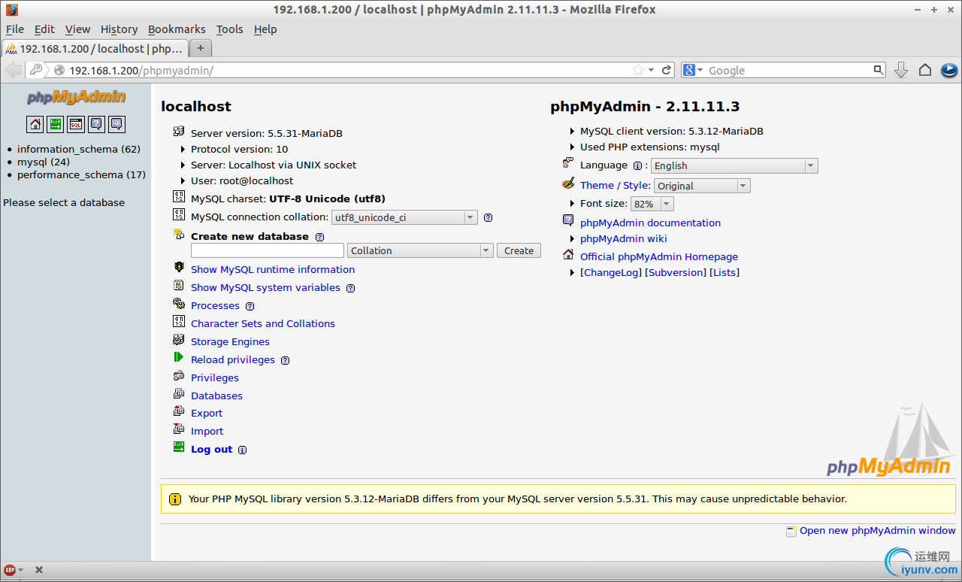Open help icon next to Processes
962x582 pixels.
click(x=250, y=306)
